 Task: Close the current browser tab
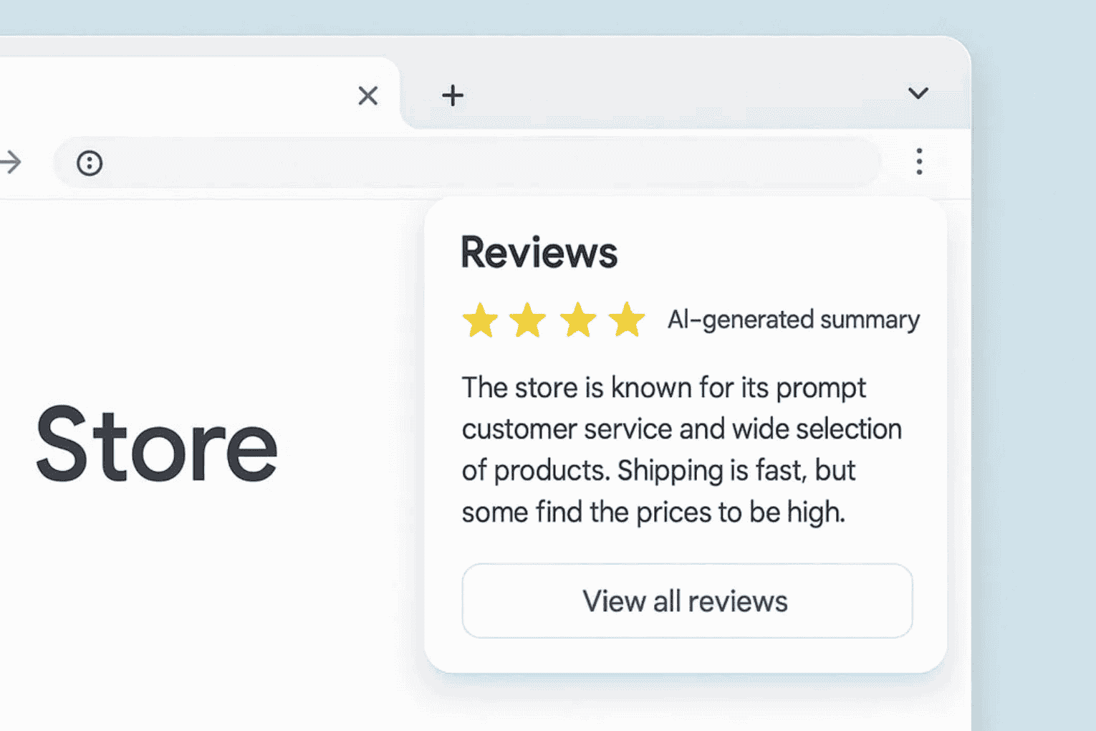(x=367, y=95)
